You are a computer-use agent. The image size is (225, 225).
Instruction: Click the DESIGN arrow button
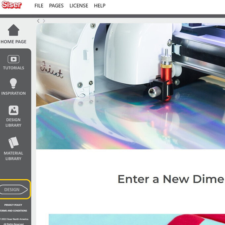[14, 189]
